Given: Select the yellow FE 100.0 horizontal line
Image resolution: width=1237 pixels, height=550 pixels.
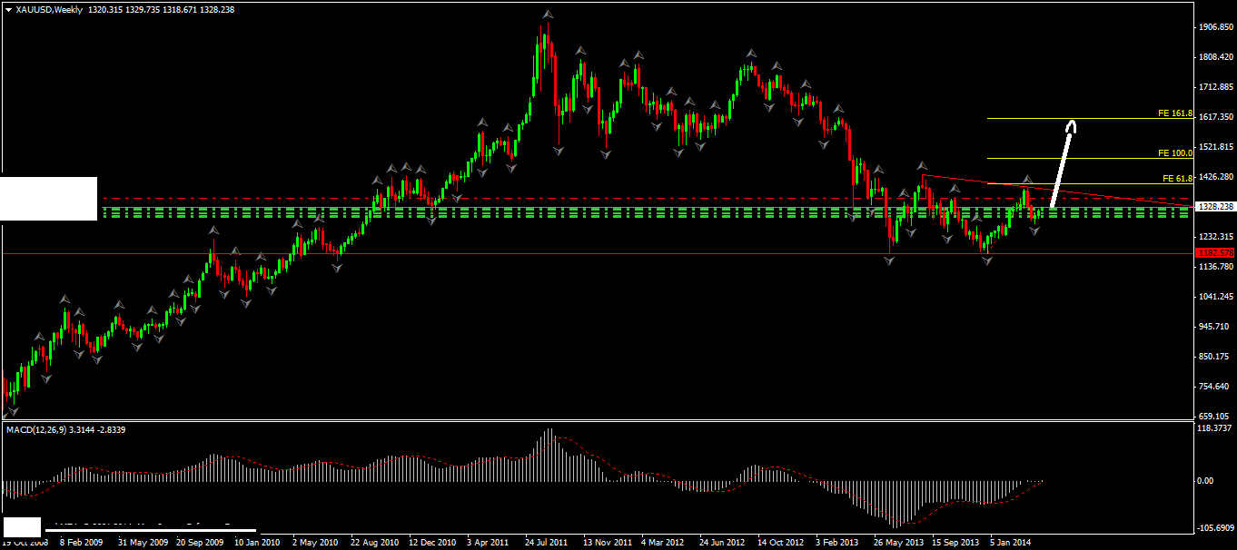Looking at the screenshot, I should point(1090,158).
